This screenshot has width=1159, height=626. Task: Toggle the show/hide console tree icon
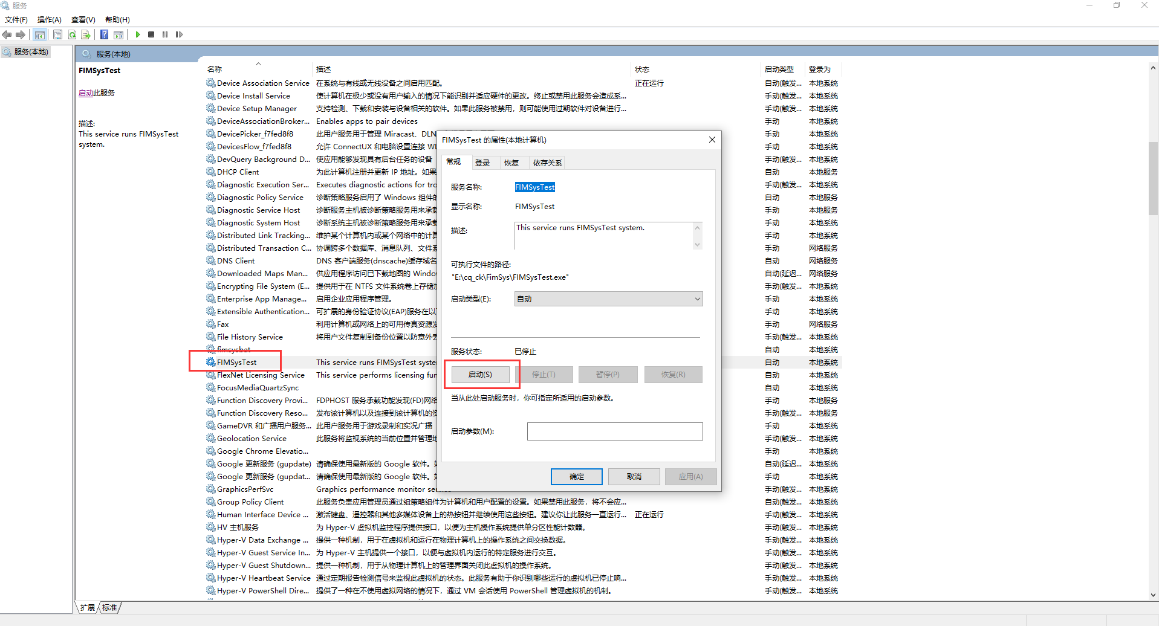point(39,34)
